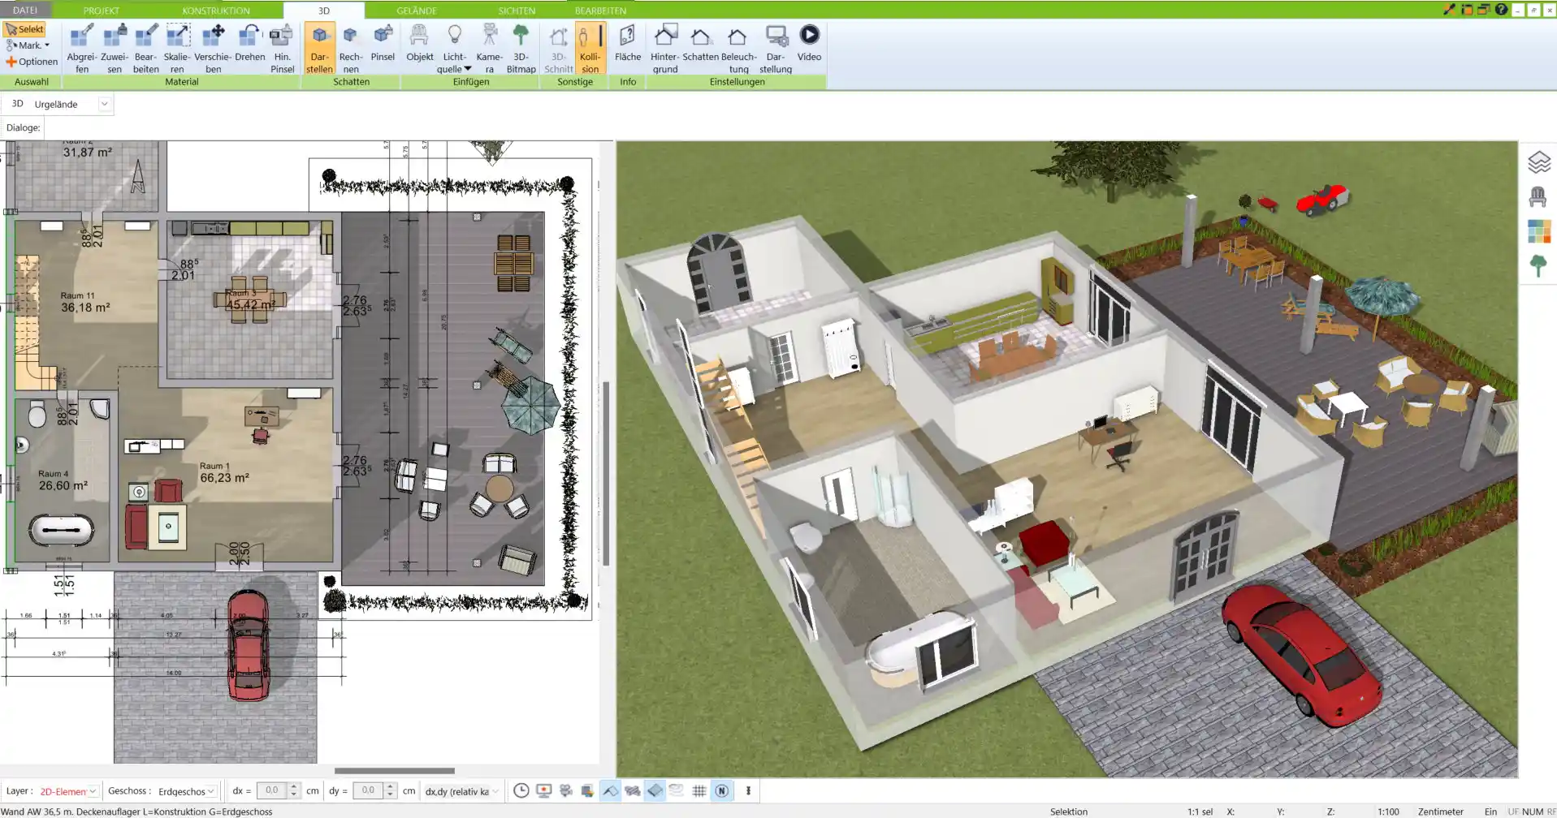The image size is (1557, 818).
Task: Choose the Zuweisen material tool
Action: [115, 49]
